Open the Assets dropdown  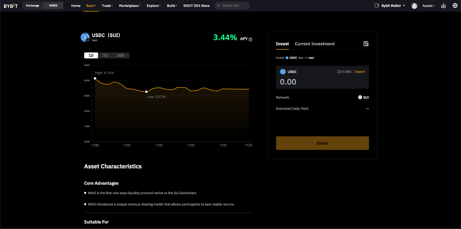tap(428, 6)
